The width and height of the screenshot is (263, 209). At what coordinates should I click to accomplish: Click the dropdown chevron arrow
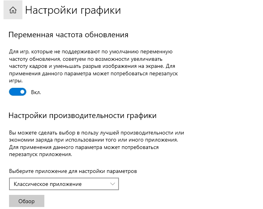(x=113, y=184)
